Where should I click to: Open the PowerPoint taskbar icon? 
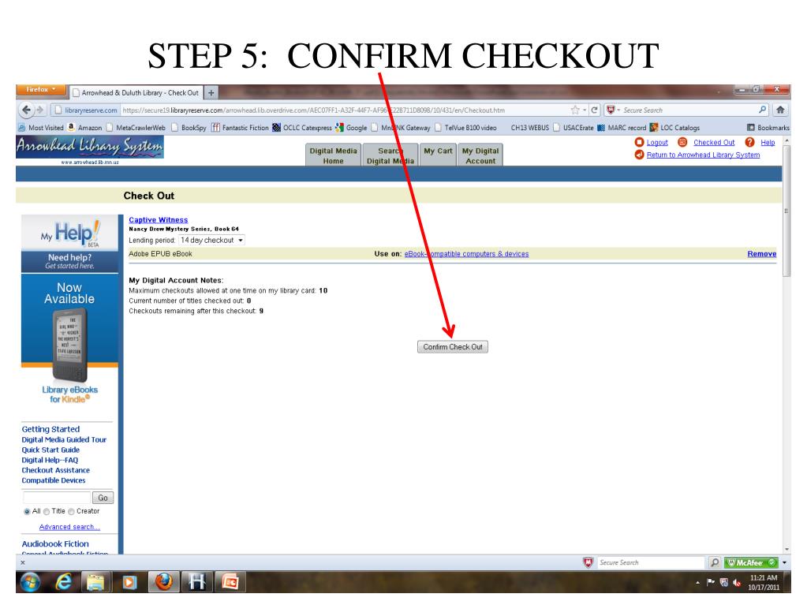tap(230, 582)
